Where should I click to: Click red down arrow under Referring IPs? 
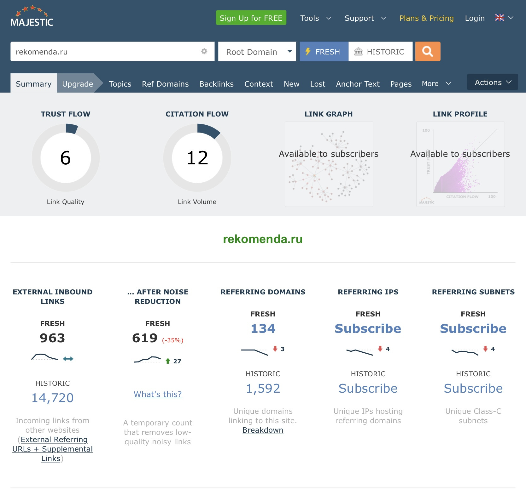pyautogui.click(x=380, y=349)
